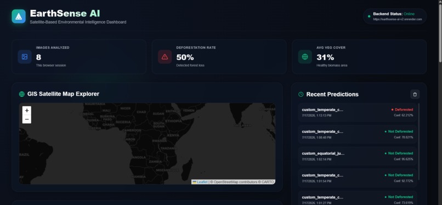This screenshot has height=205, width=442.
Task: Click Conf: 73.619% value
Action: [404, 203]
